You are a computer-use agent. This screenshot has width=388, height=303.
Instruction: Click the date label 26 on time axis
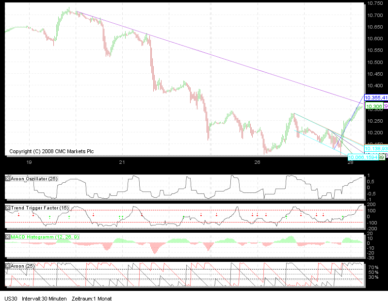tap(257, 163)
